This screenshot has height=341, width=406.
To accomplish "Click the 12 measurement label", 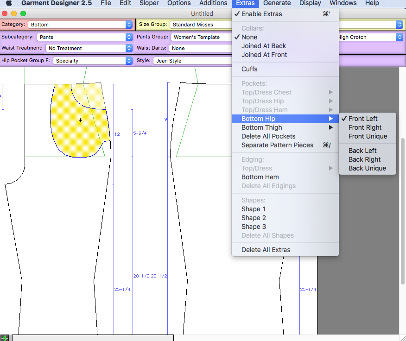I will (117, 134).
